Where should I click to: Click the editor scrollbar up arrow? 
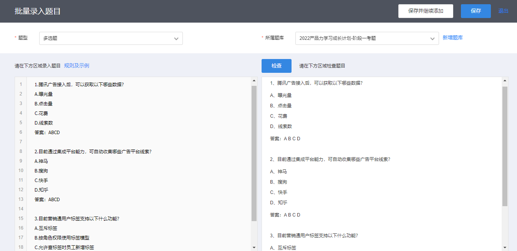pyautogui.click(x=254, y=81)
